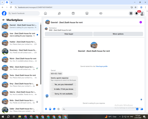Screen dimensions: 148x119
Task: Show hidden system tray icons
Action: (120, 117)
